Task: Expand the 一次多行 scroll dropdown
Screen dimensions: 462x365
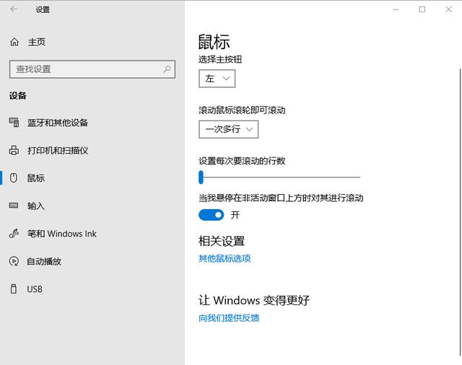Action: coord(228,129)
